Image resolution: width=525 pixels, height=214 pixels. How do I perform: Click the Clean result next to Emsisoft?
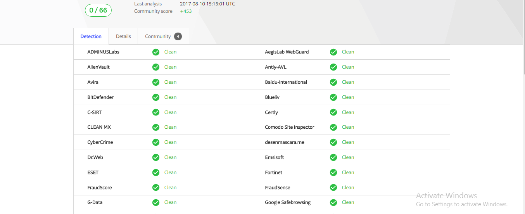348,157
